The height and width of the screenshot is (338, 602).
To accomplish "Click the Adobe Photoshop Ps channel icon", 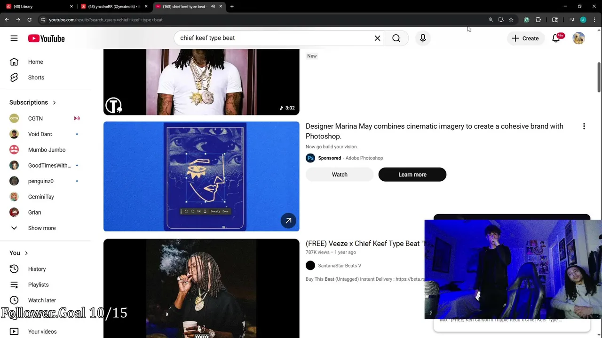I will (x=310, y=158).
